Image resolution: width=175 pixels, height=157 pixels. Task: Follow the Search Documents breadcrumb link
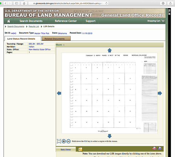(x=16, y=26)
